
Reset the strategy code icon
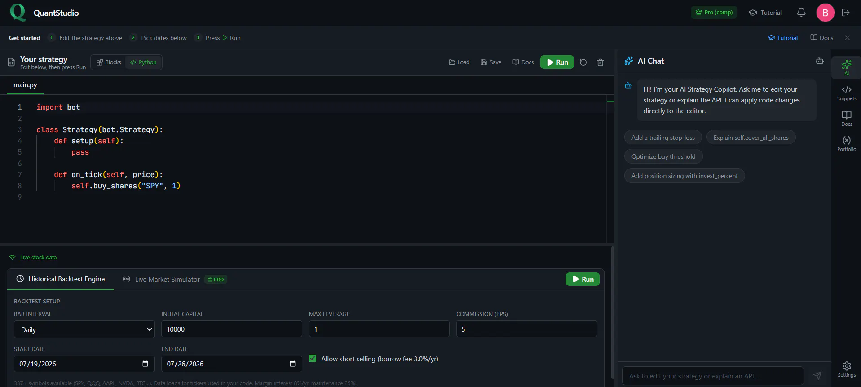pyautogui.click(x=583, y=62)
